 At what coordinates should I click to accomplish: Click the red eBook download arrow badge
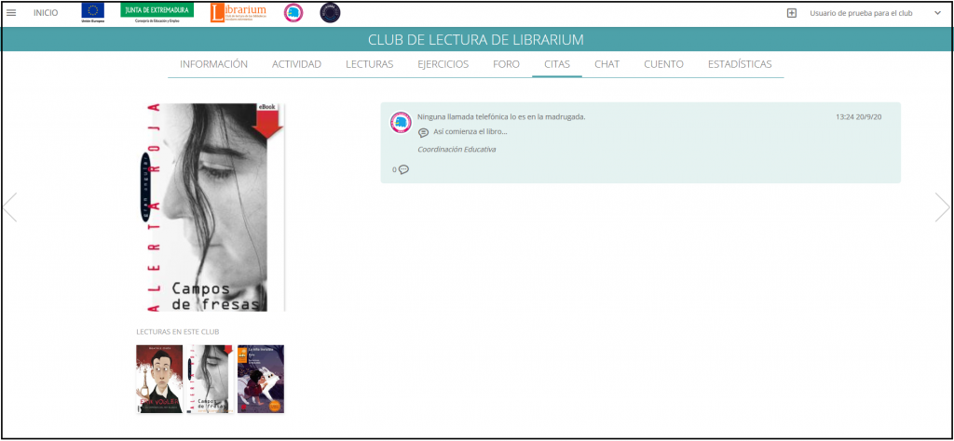point(267,120)
